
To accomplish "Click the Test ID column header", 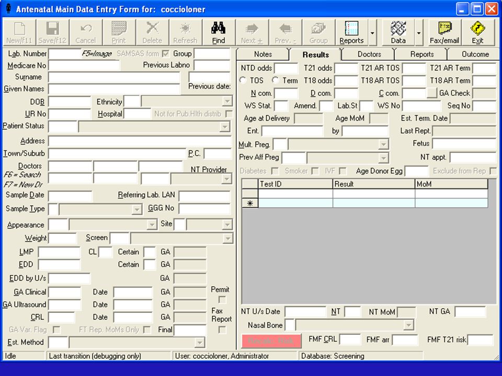I will tap(295, 184).
